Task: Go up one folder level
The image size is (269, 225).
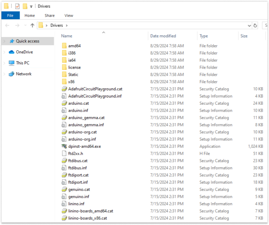Action: point(32,26)
